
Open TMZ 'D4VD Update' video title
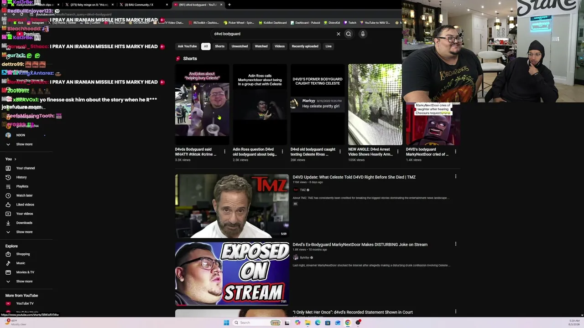click(x=354, y=177)
